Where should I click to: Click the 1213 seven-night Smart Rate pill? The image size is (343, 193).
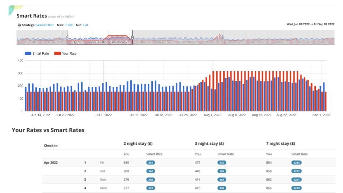click(x=297, y=163)
